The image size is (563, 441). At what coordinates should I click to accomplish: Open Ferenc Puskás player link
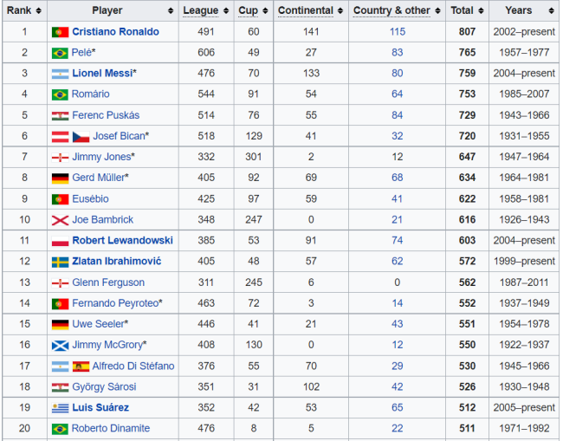tap(106, 115)
